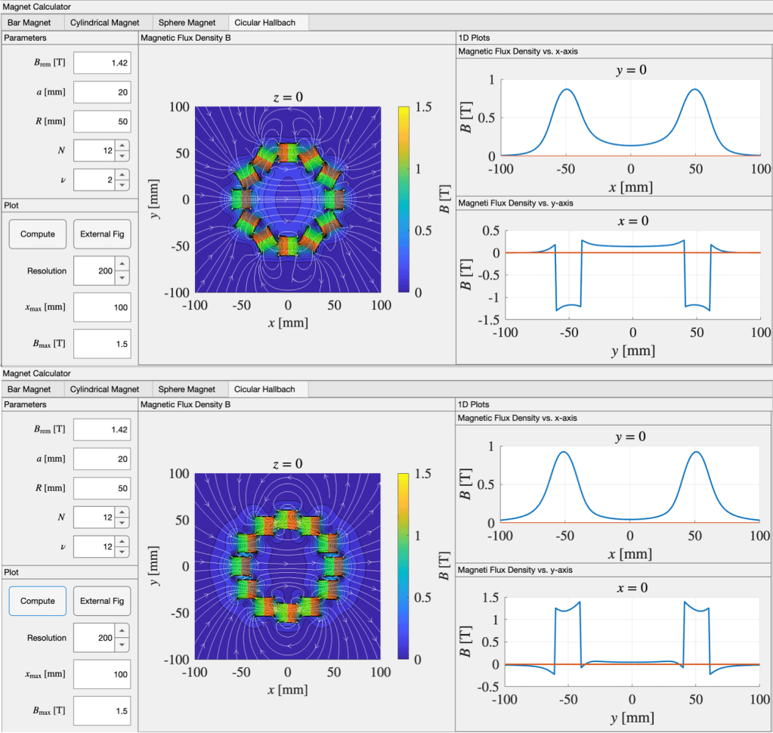773x733 pixels.
Task: Select Sphere Magnet tab in upper window
Action: pos(187,23)
